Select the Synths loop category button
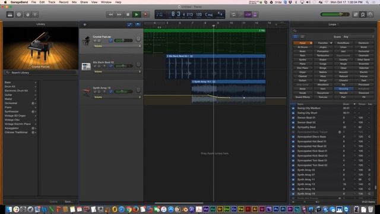Viewport: 380px width, 214px height. (303, 59)
